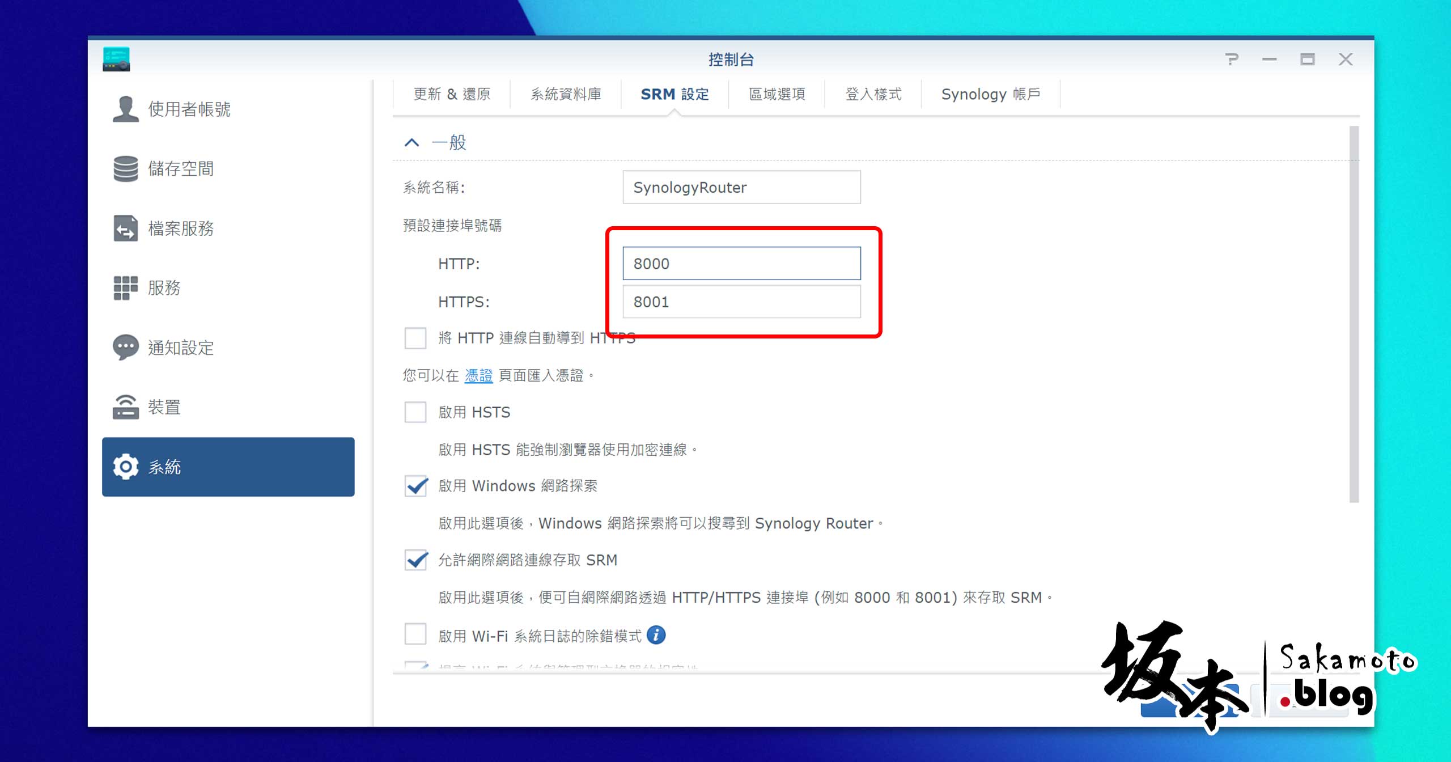Viewport: 1451px width, 762px height.
Task: Enable Wi-Fi 系統日誌的除錯模式 checkbox
Action: (415, 634)
